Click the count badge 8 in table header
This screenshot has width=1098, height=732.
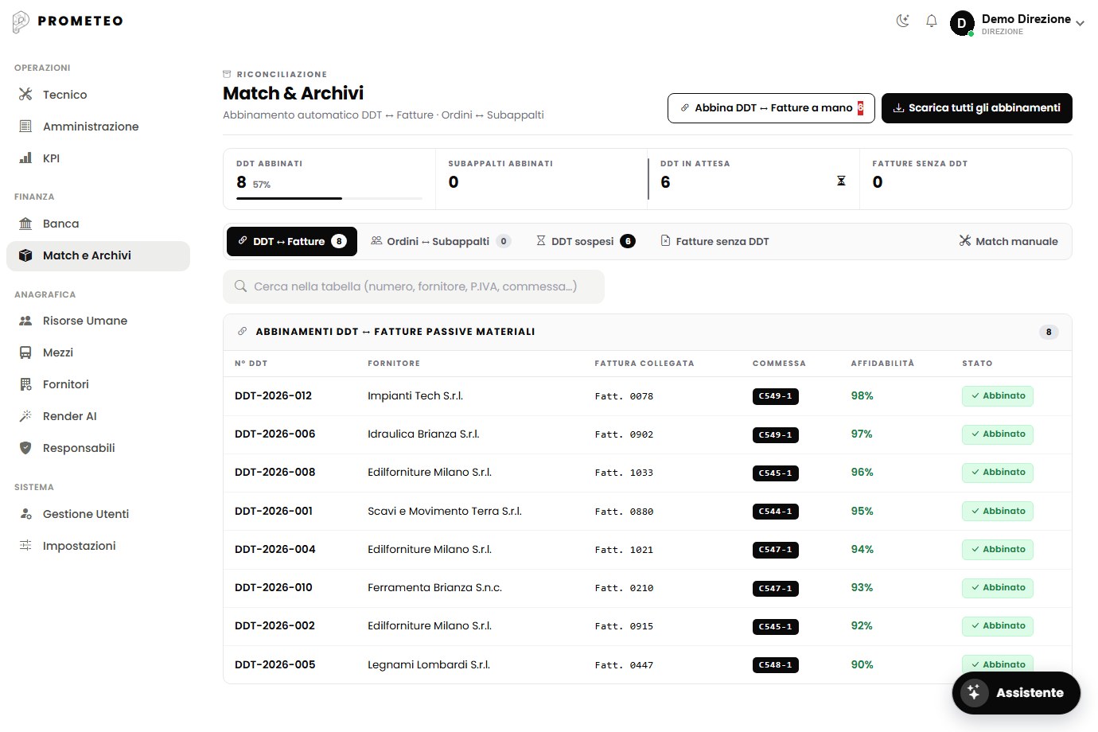(x=1049, y=332)
